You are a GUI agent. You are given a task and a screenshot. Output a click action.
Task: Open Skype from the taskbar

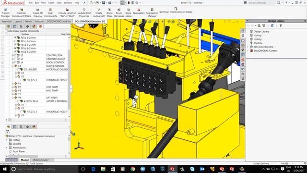[192, 169]
